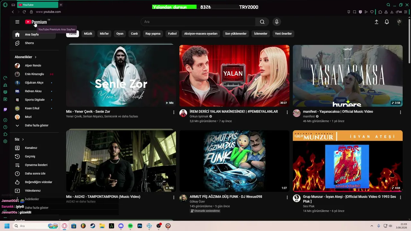The image size is (411, 231).
Task: Expand the Siz section chevron
Action: click(23, 140)
